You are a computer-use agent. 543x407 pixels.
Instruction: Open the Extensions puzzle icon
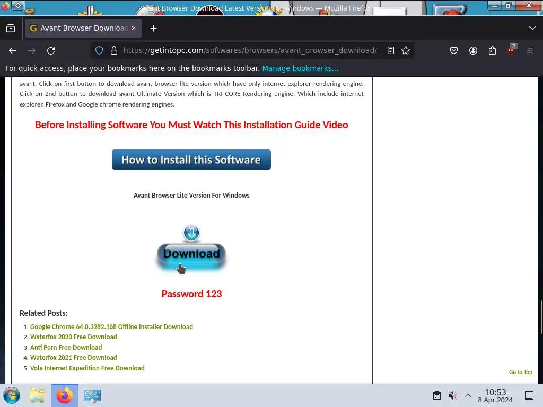coord(492,50)
